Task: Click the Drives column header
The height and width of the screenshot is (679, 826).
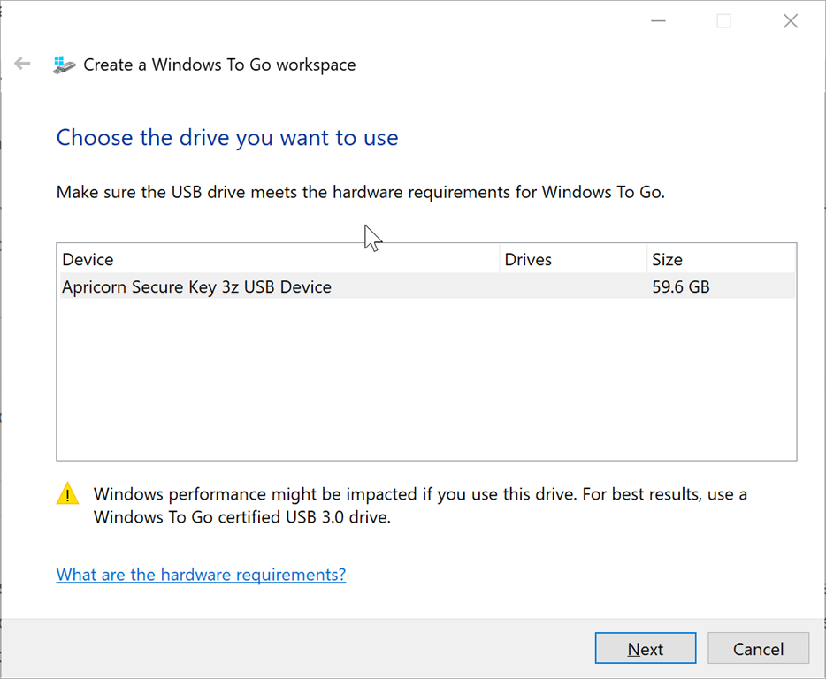Action: coord(528,260)
